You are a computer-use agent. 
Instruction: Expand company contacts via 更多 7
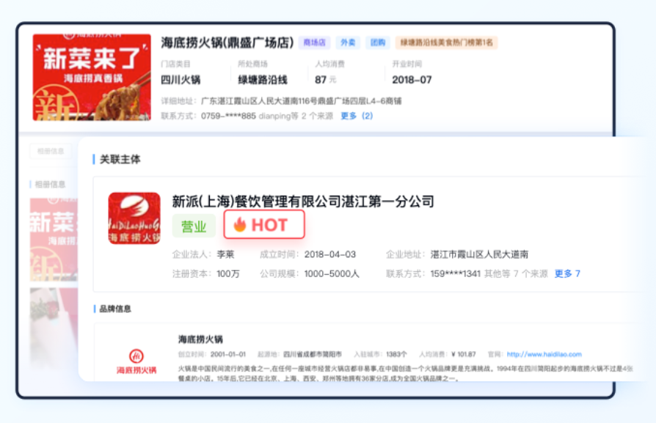567,273
